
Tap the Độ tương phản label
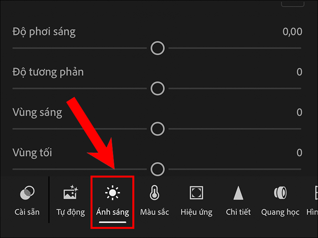click(x=48, y=72)
